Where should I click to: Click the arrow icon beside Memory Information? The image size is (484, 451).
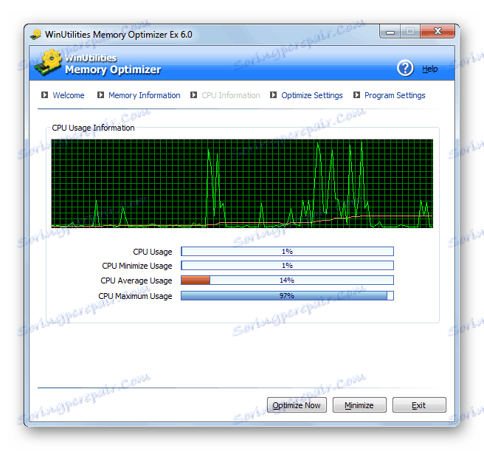click(100, 94)
